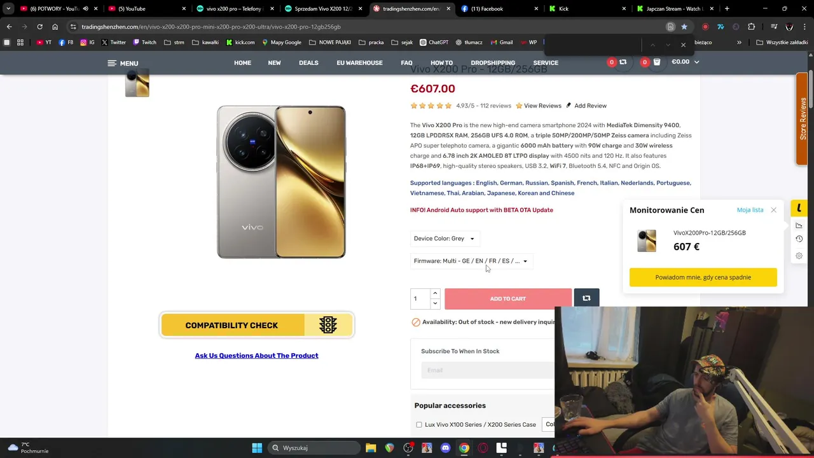
Task: Open Discord from the Windows taskbar
Action: click(x=445, y=448)
